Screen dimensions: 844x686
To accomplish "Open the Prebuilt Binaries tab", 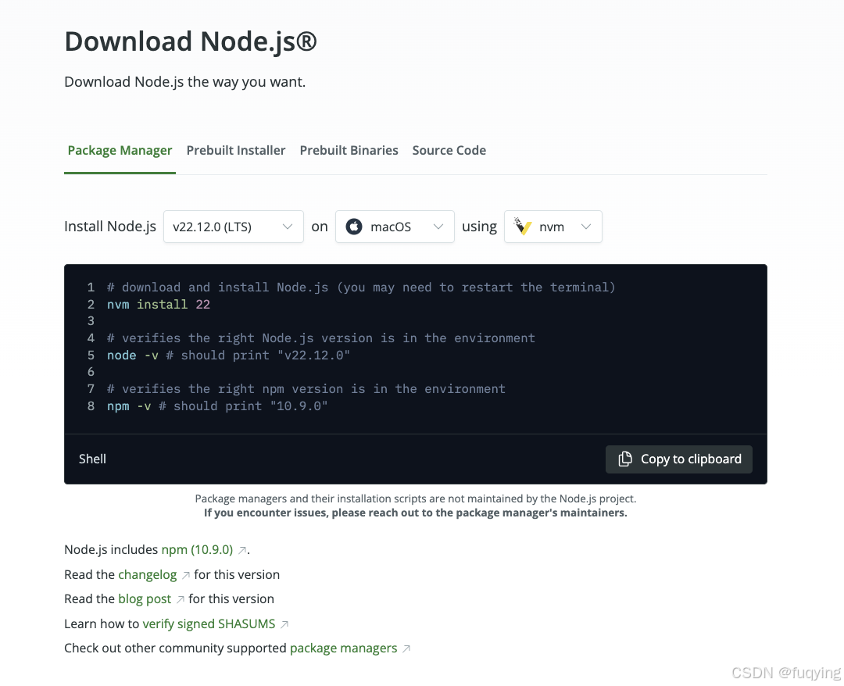I will pos(349,150).
